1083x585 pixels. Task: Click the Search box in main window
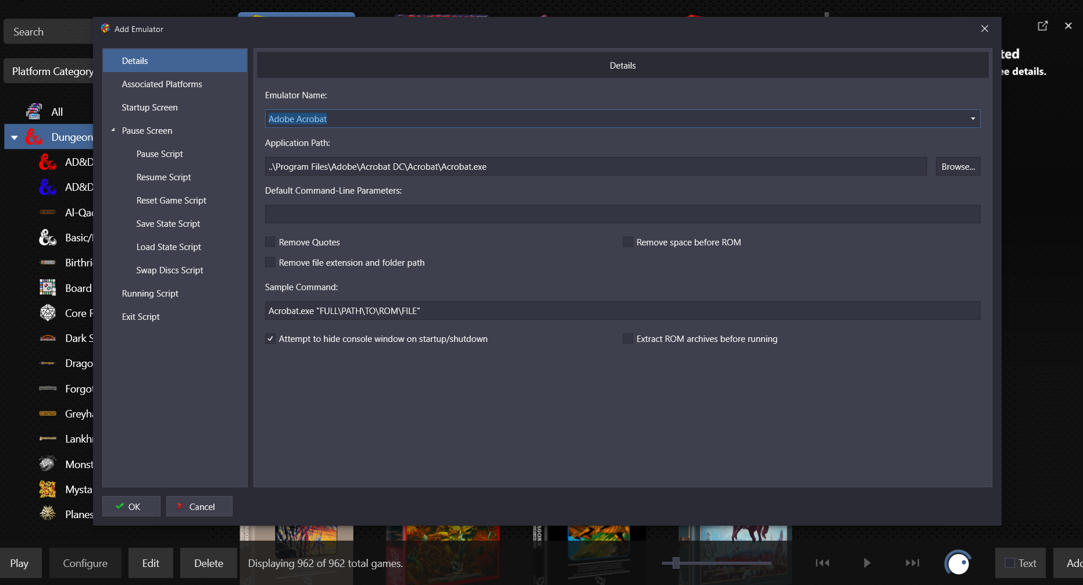[x=49, y=31]
